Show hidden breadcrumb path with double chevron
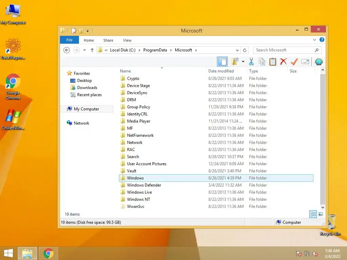This screenshot has width=347, height=260. 106,50
